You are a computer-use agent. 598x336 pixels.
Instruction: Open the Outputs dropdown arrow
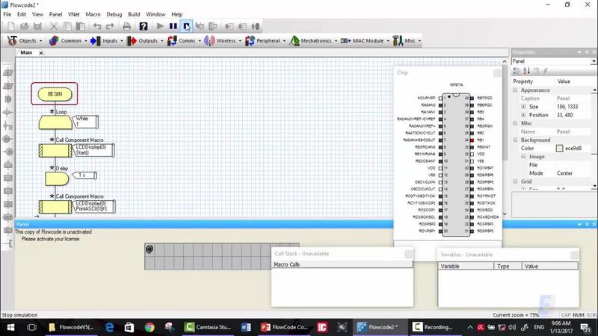(162, 41)
